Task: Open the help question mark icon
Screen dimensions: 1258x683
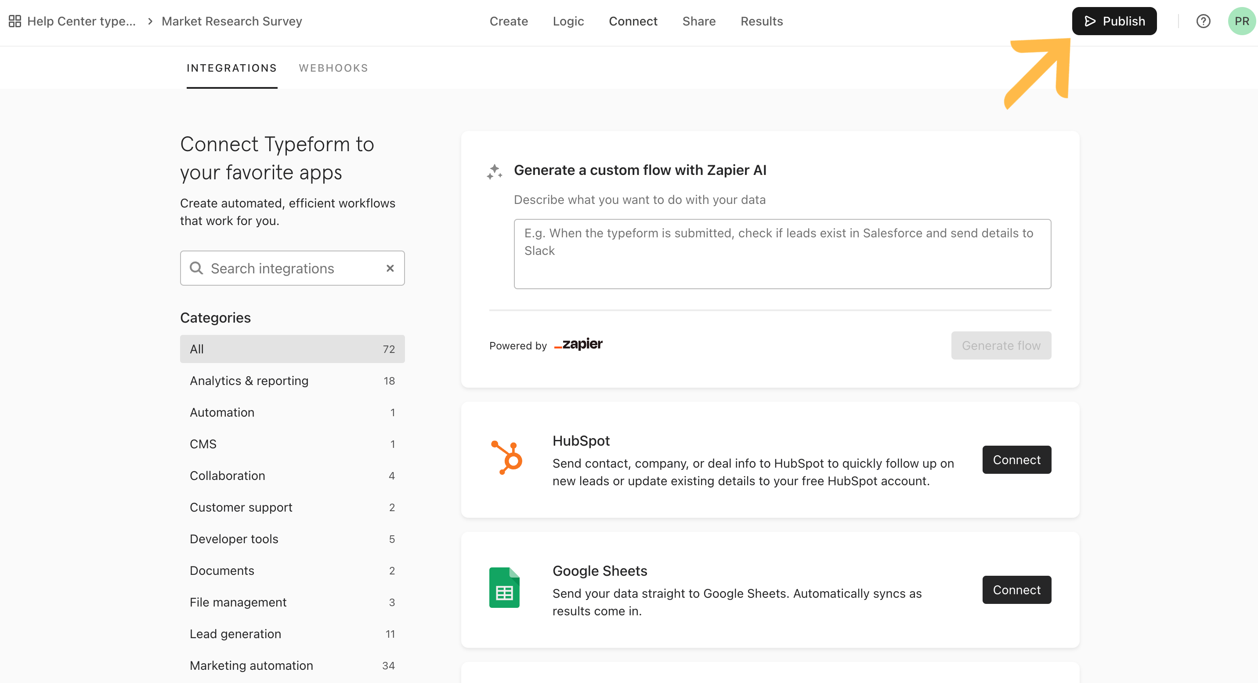Action: click(x=1203, y=21)
